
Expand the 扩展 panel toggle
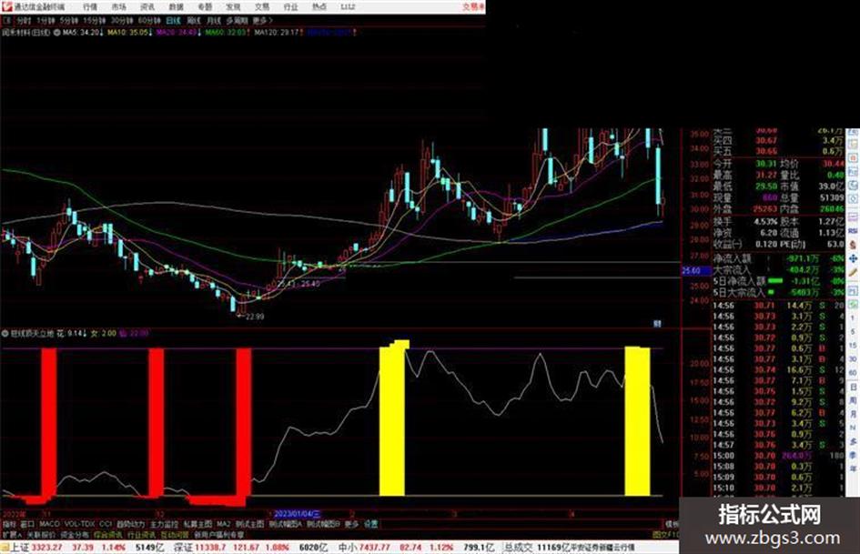click(x=12, y=534)
